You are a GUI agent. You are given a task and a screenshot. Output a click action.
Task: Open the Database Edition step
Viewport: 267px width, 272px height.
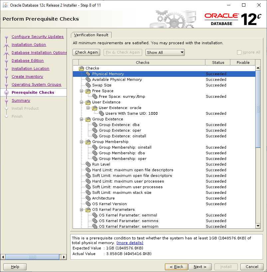point(28,61)
